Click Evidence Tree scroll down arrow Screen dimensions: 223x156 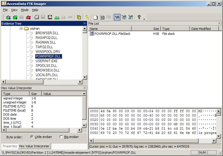[x=84, y=77]
